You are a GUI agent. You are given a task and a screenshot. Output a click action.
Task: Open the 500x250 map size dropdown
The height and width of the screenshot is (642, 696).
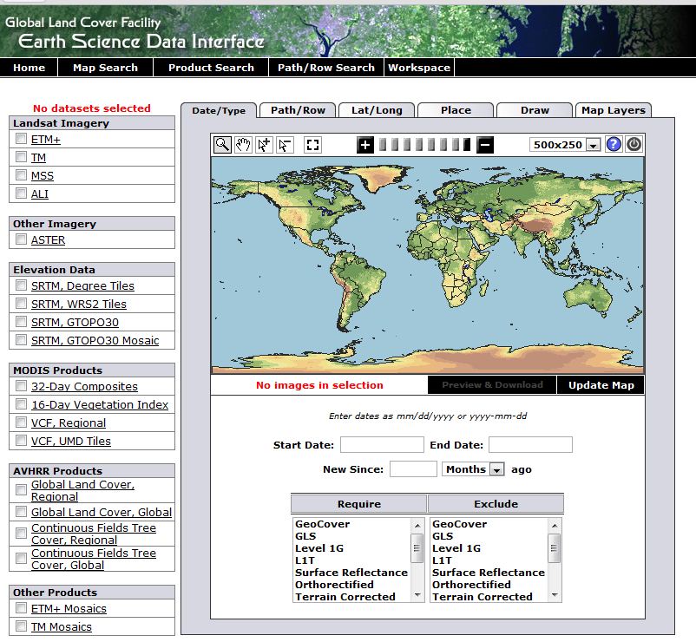(x=565, y=145)
